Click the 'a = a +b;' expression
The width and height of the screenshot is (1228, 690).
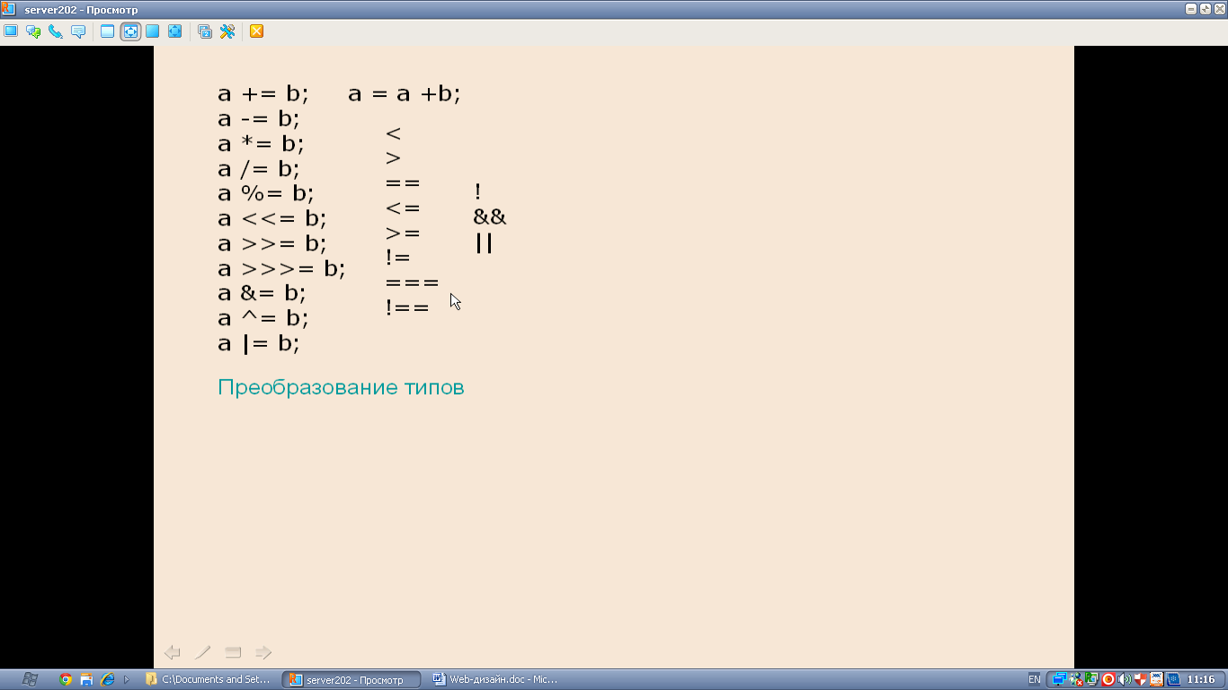click(x=404, y=93)
